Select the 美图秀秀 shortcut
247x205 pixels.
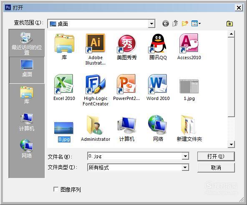[127, 47]
